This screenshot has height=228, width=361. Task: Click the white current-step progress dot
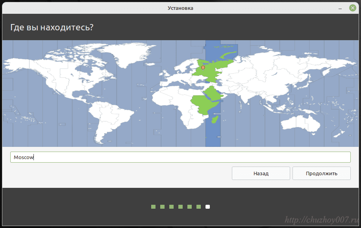click(x=207, y=207)
